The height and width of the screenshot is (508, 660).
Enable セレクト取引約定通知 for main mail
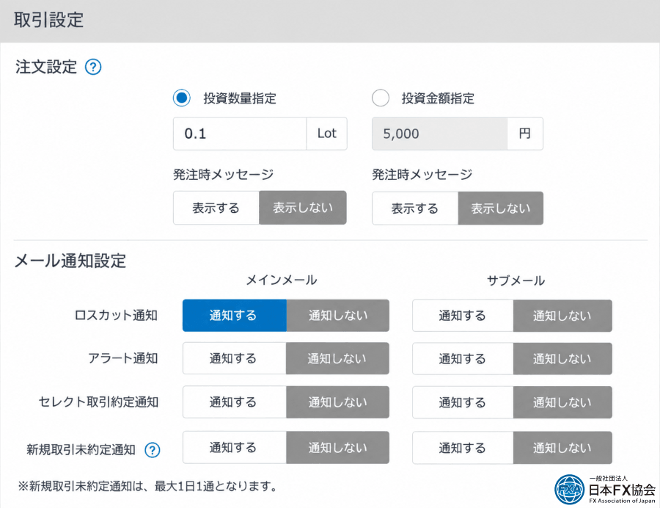pyautogui.click(x=234, y=402)
